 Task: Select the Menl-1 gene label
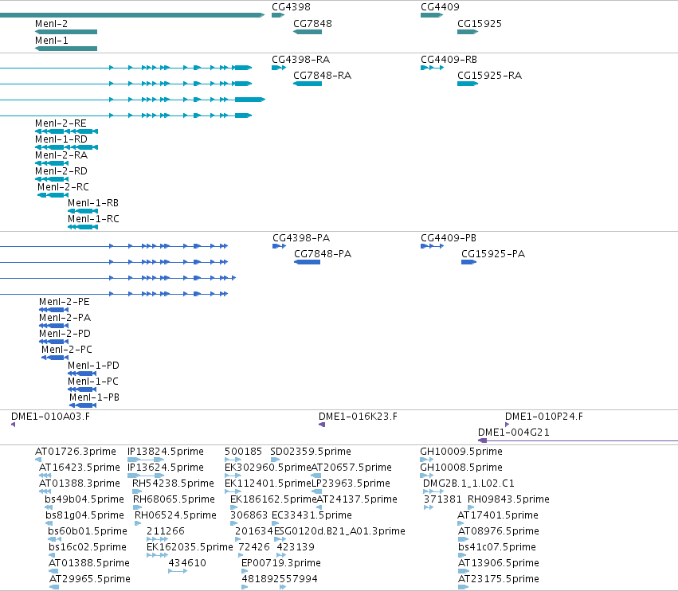coord(52,41)
